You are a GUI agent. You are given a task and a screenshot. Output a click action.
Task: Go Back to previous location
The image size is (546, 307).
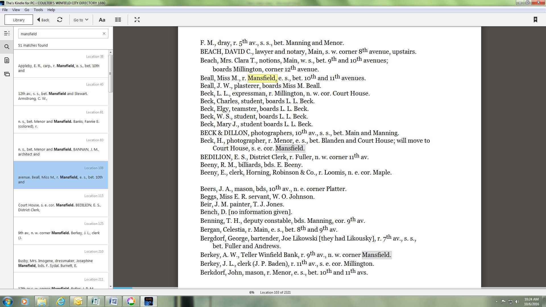click(43, 20)
